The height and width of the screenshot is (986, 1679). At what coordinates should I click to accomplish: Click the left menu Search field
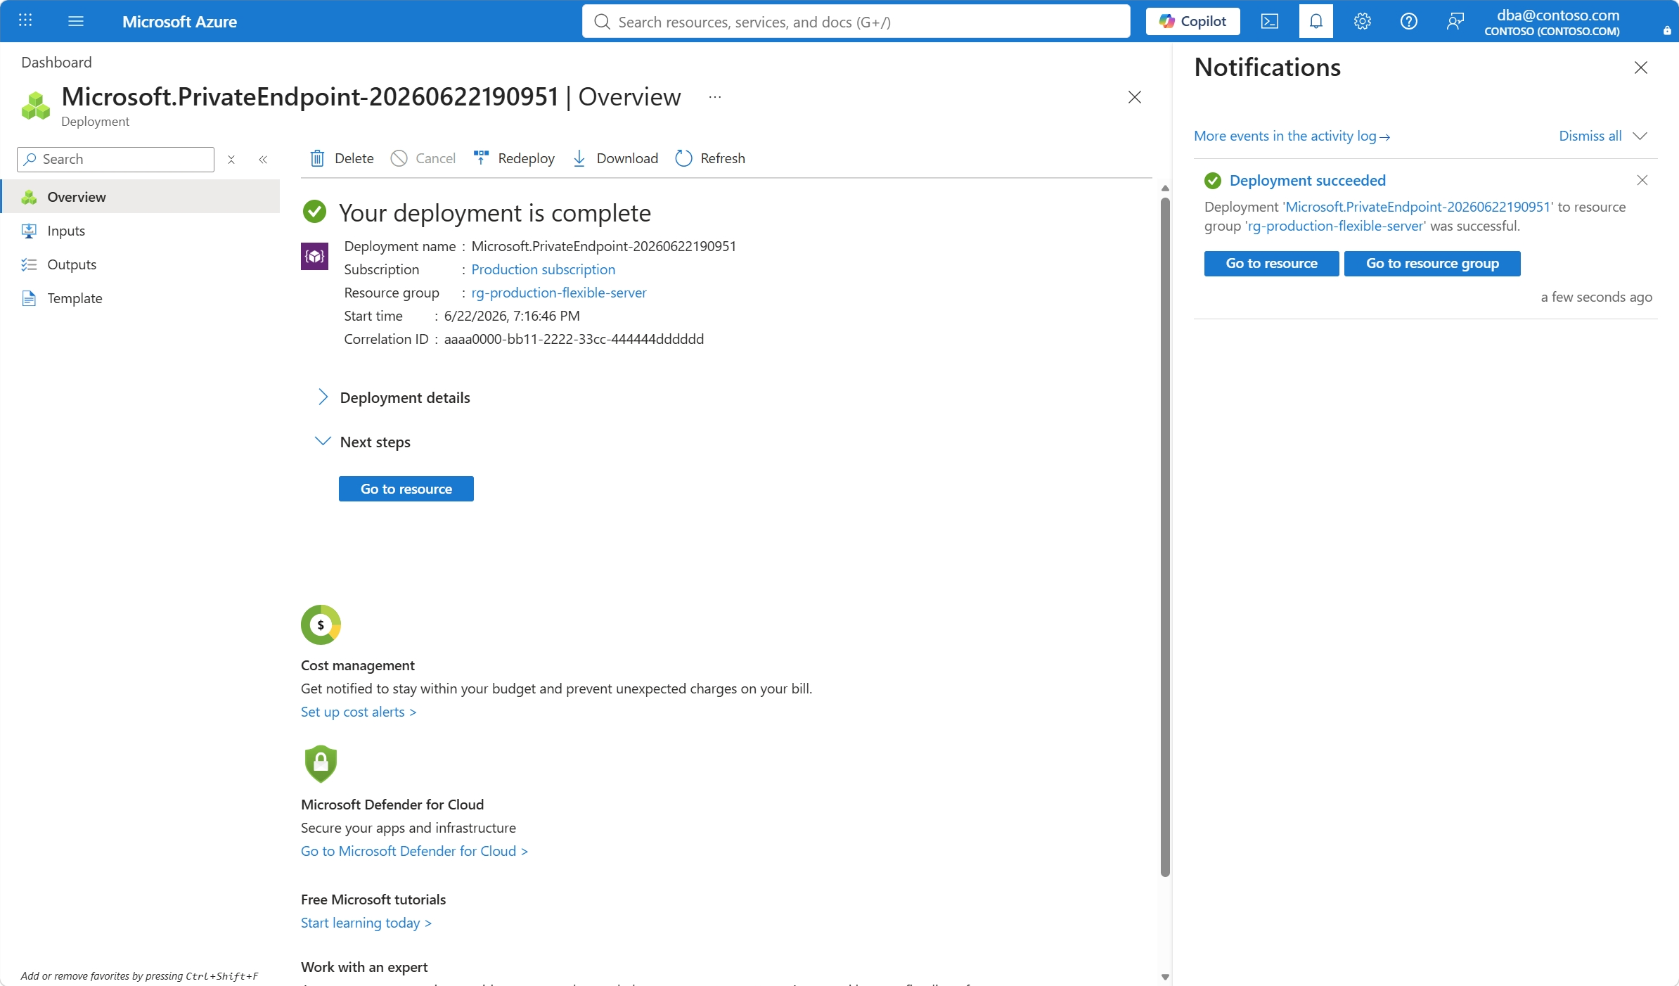(x=115, y=159)
